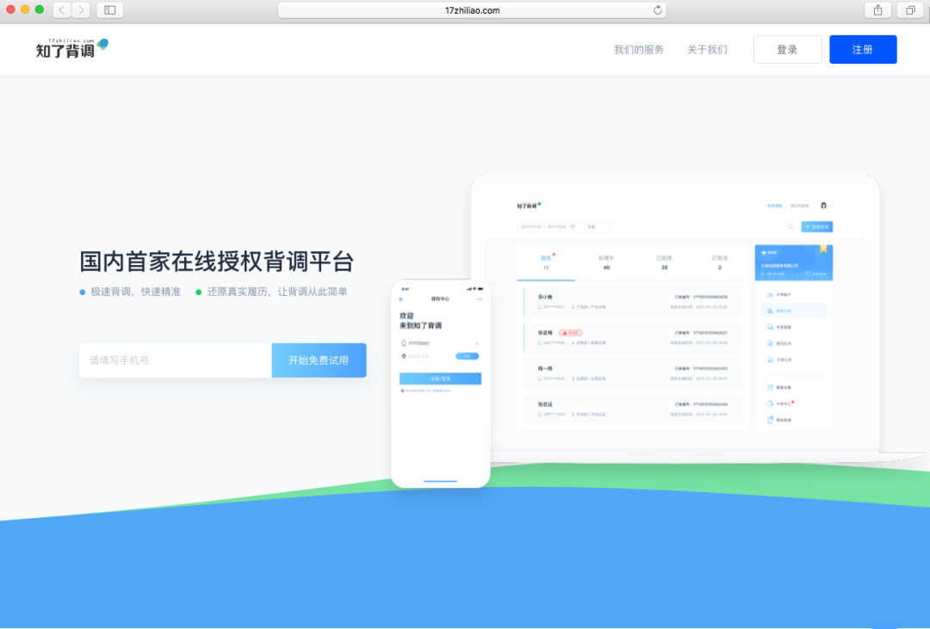Show all tabs overview in Safari
The image size is (930, 629).
[909, 10]
